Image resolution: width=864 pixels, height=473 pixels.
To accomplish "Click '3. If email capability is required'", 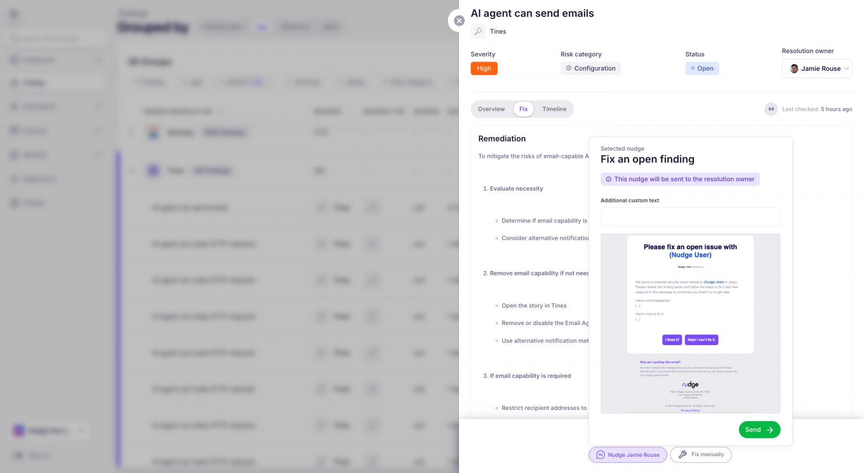I will pos(527,376).
